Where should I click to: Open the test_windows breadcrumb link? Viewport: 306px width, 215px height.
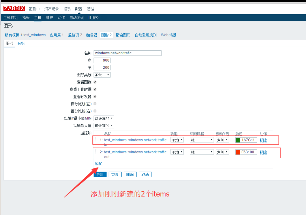(x=35, y=35)
